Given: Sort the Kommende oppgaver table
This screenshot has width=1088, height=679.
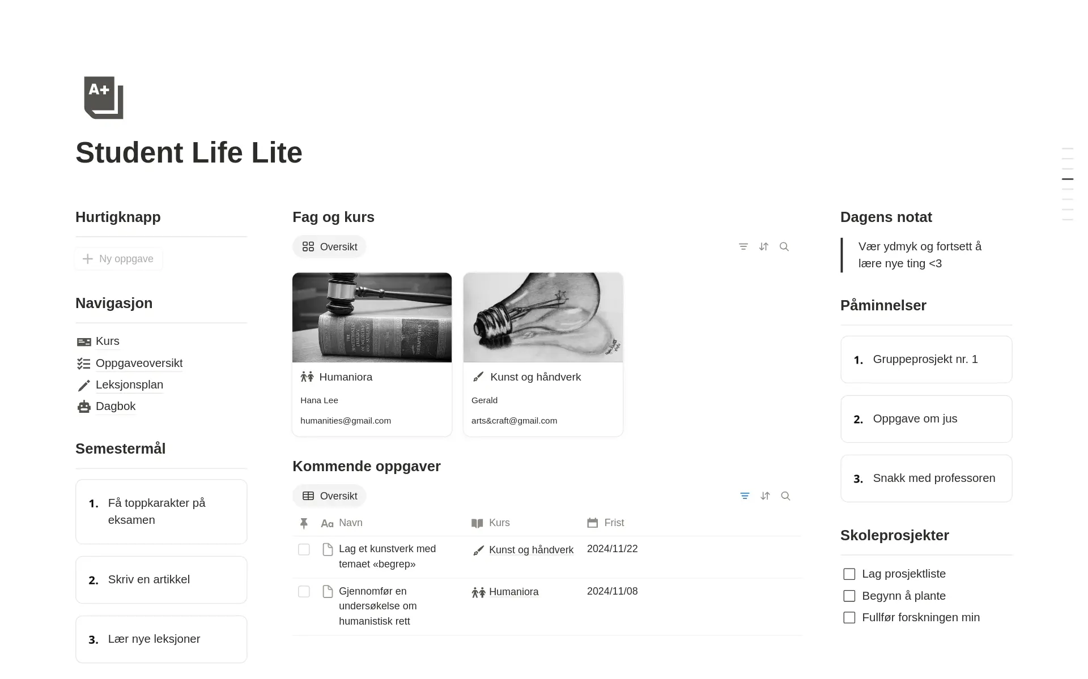Looking at the screenshot, I should pos(765,496).
